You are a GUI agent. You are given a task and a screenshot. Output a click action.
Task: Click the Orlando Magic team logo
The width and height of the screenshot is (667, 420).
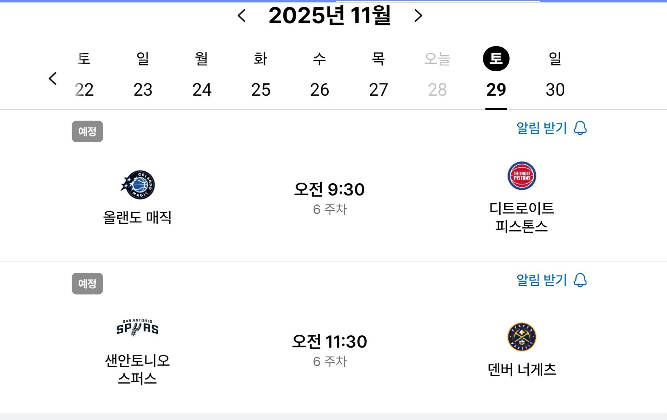coord(138,185)
